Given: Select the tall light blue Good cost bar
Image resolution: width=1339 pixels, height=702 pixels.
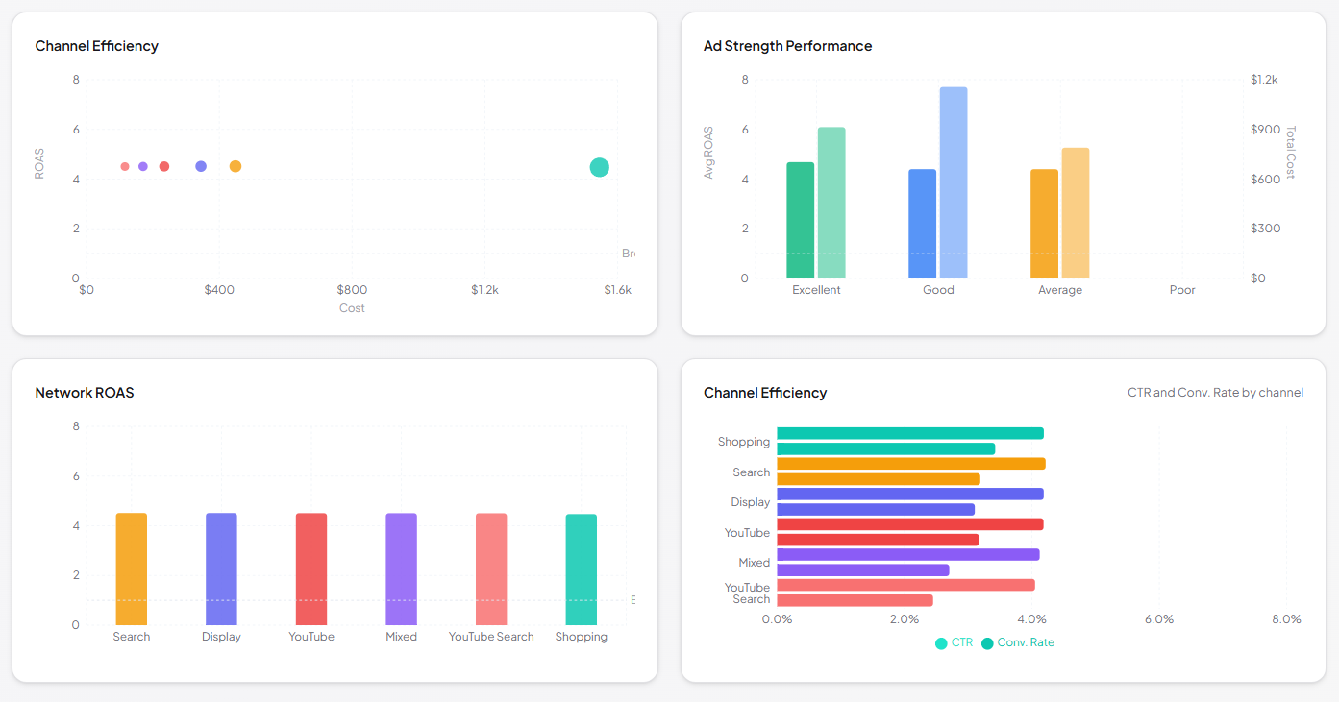Looking at the screenshot, I should (954, 182).
